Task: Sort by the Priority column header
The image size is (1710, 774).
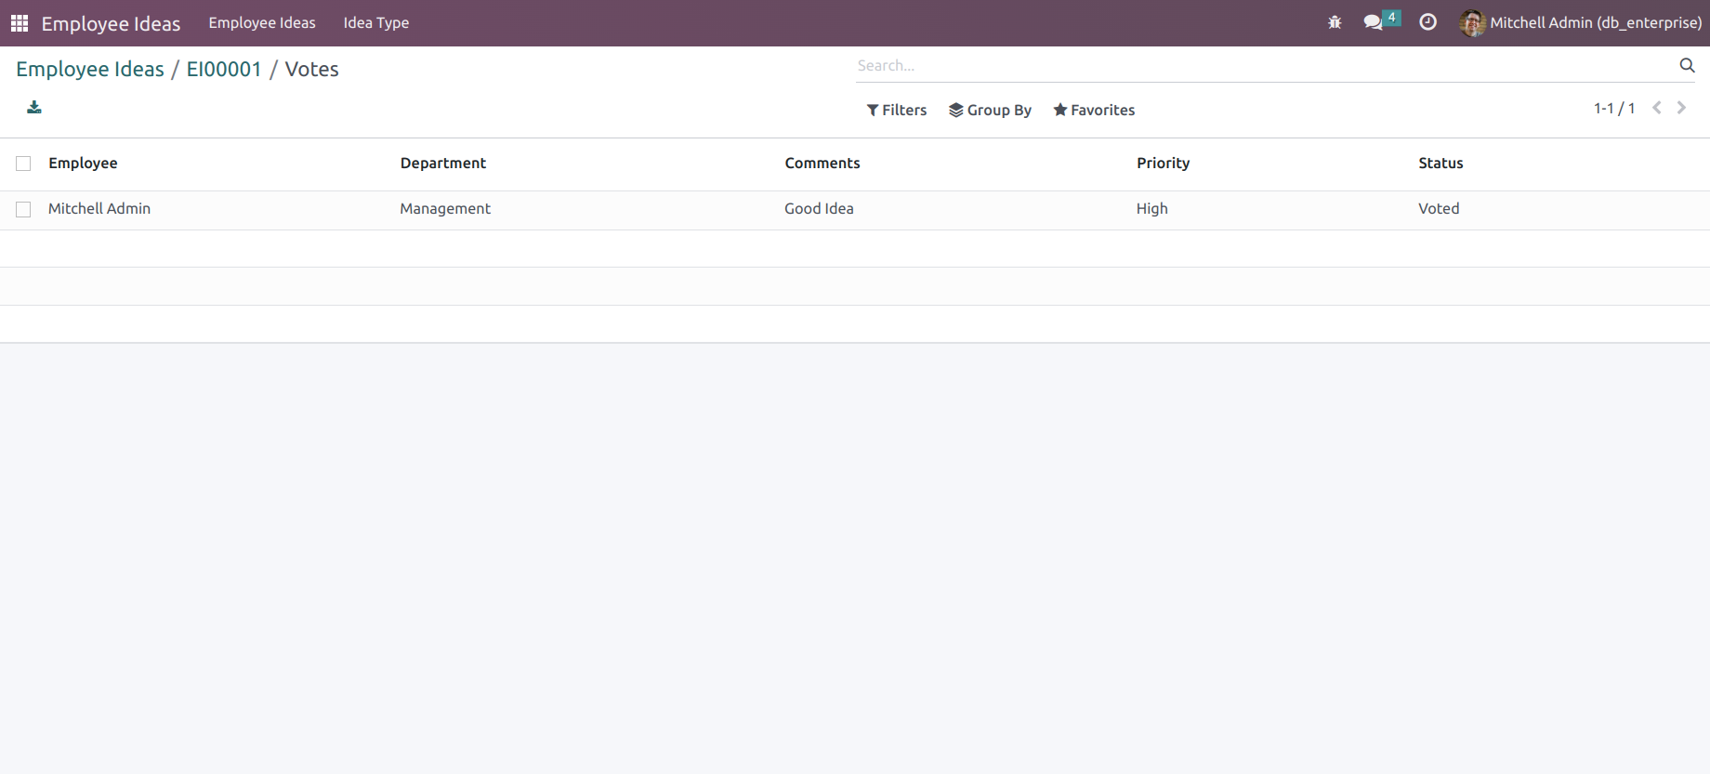Action: [1163, 163]
